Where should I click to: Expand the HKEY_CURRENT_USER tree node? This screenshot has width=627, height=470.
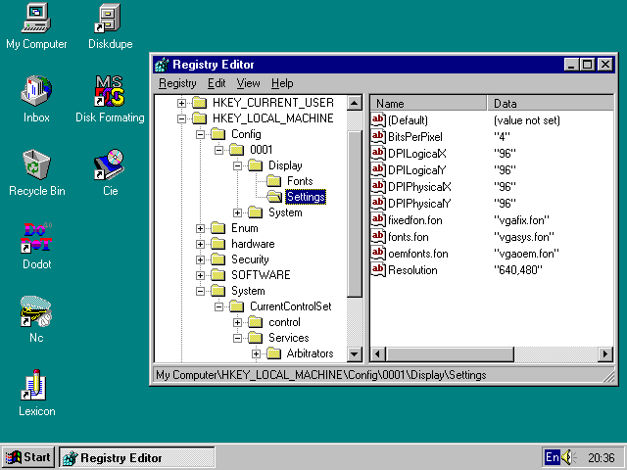182,103
